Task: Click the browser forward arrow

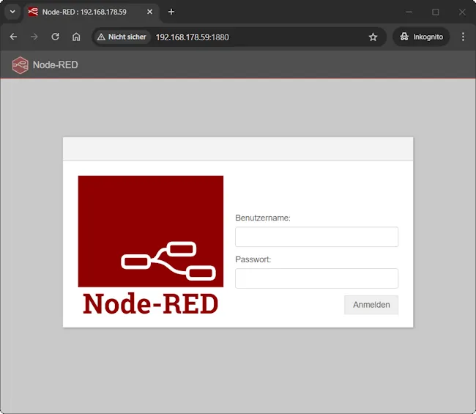Action: tap(34, 37)
